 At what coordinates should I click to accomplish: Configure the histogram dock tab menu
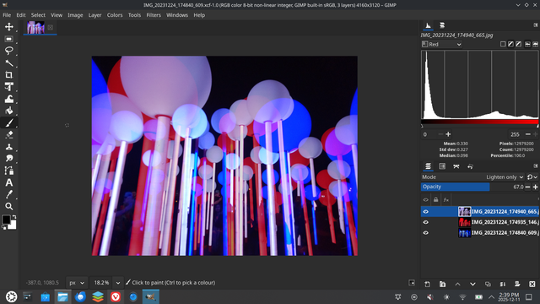point(536,25)
